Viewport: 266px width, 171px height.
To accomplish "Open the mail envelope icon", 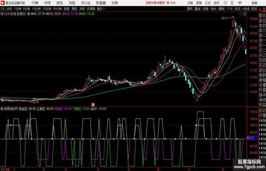I will pyautogui.click(x=240, y=3).
